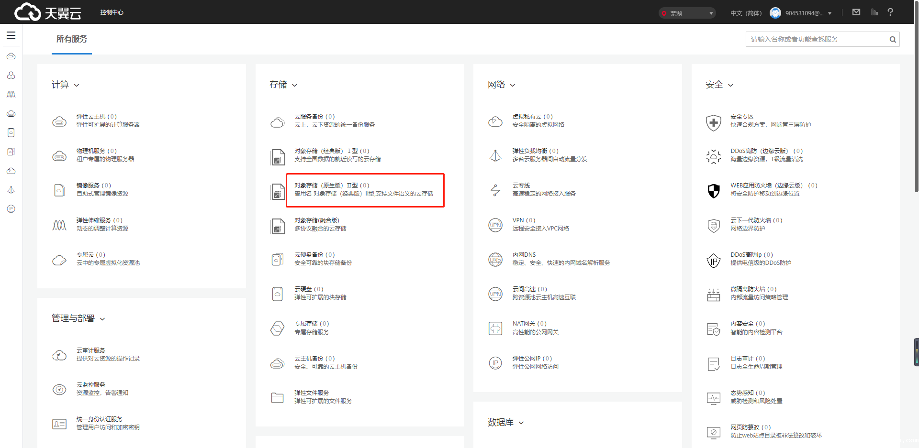
Task: Open 对象存储（原生版）II型 service link
Action: 332,186
